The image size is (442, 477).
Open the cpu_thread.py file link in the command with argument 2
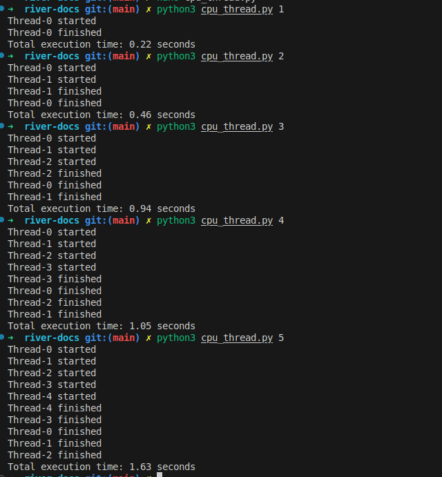(237, 57)
